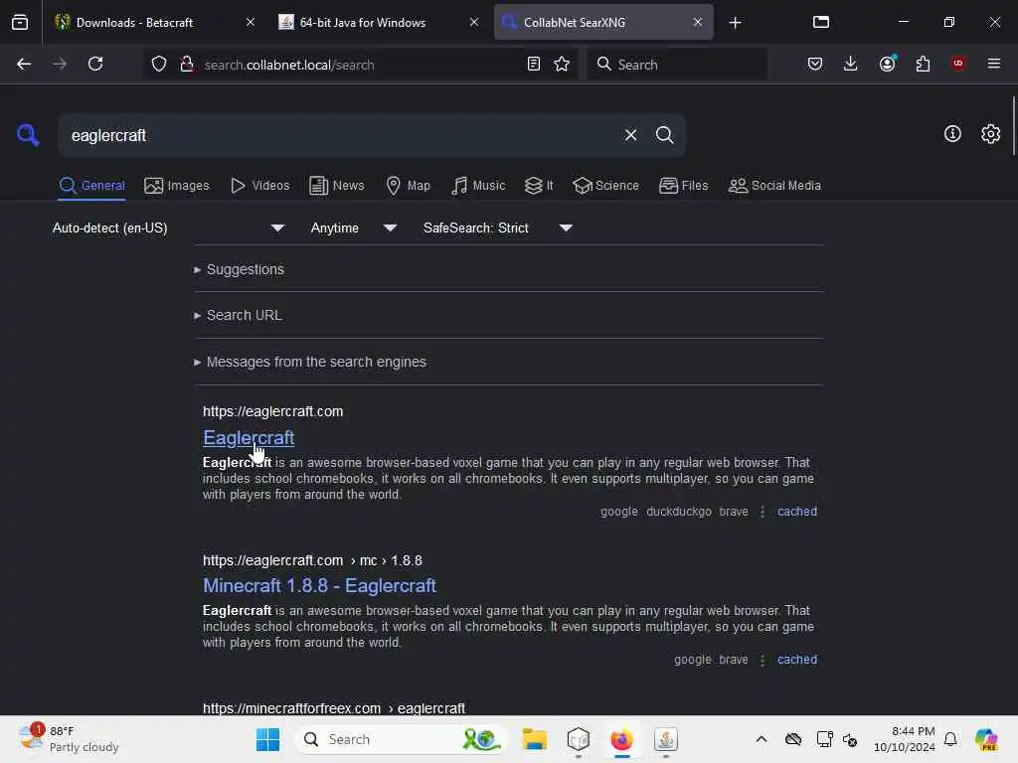The image size is (1018, 763).
Task: Submit search with the magnifier button
Action: pos(664,135)
